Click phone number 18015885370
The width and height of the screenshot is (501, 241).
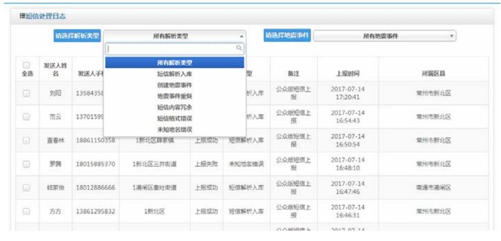click(95, 164)
